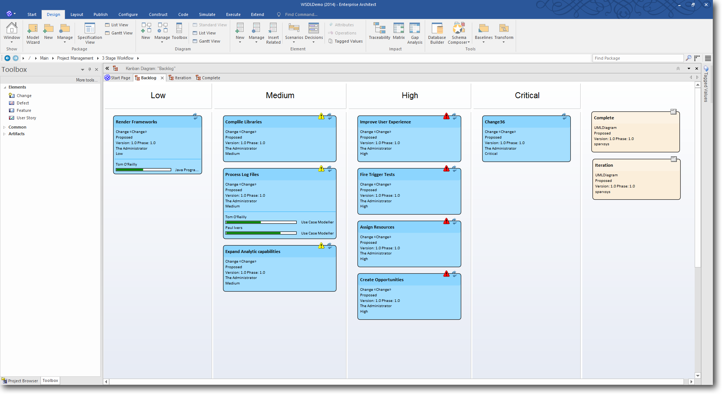Open the Baselines tool
Viewport: 724px width, 396px height.
coord(483,33)
